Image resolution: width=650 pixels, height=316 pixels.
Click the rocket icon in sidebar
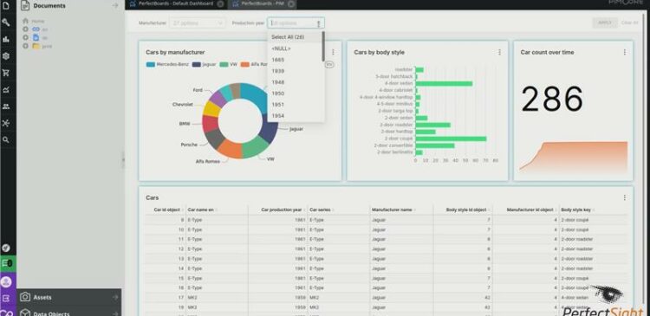coord(6,248)
